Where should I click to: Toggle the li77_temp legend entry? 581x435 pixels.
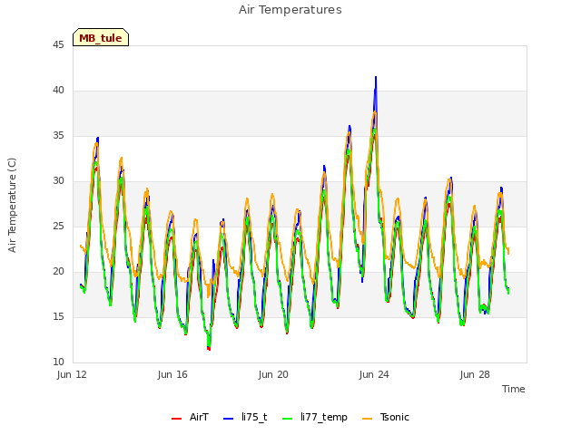315,417
